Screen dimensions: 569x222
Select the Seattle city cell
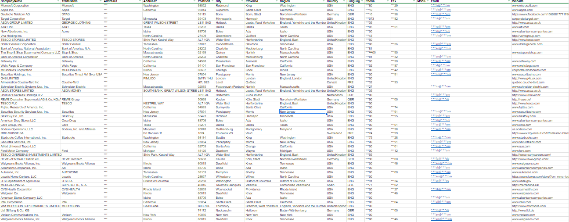(x=230, y=138)
